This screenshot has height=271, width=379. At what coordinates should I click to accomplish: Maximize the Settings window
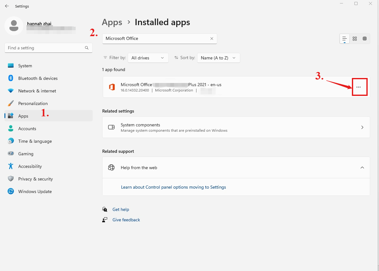pos(356,3)
